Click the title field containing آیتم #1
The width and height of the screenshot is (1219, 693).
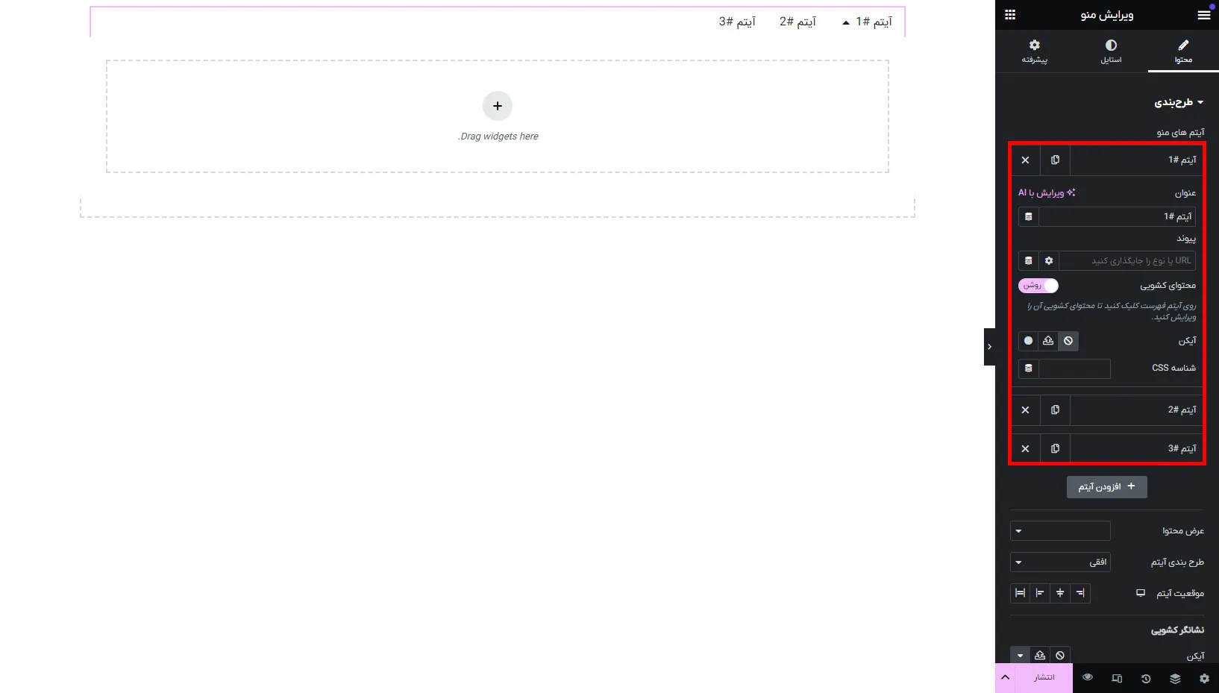(x=1117, y=216)
